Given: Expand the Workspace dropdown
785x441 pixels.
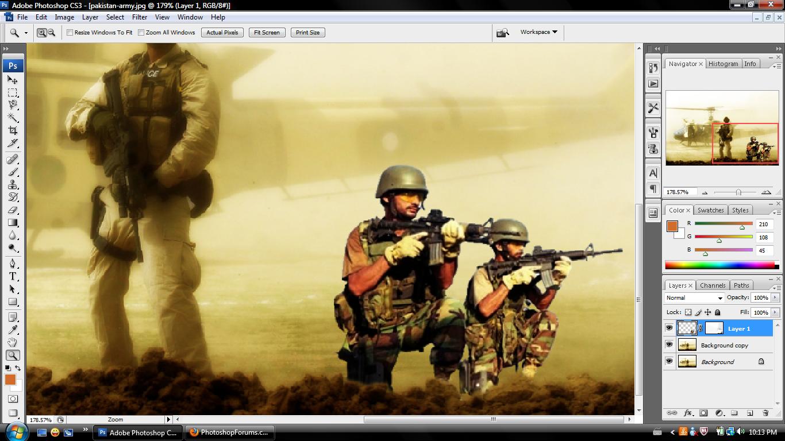Looking at the screenshot, I should (x=538, y=32).
